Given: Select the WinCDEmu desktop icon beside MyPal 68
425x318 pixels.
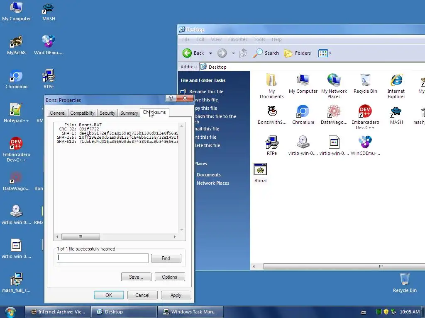Looking at the screenshot, I should click(x=49, y=45).
